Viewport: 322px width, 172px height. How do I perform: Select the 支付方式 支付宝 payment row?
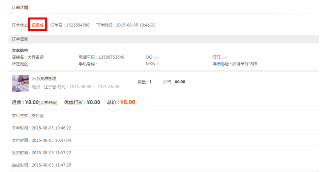28,115
